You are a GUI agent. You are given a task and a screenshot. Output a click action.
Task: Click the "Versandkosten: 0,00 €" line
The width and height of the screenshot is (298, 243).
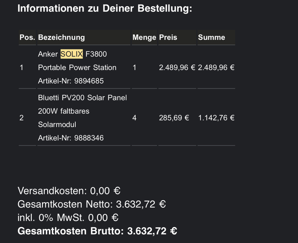click(69, 191)
